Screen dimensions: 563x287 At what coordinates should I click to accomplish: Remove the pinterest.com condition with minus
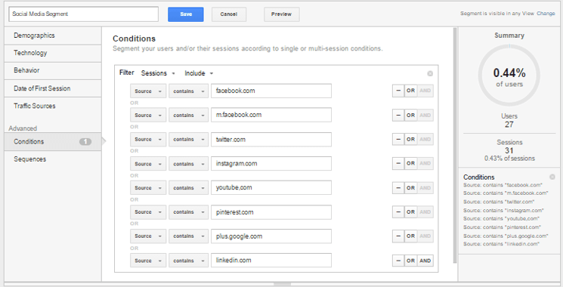[x=398, y=212]
